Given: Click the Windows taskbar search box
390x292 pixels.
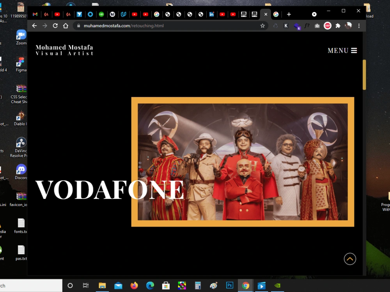Looking at the screenshot, I should click(31, 285).
